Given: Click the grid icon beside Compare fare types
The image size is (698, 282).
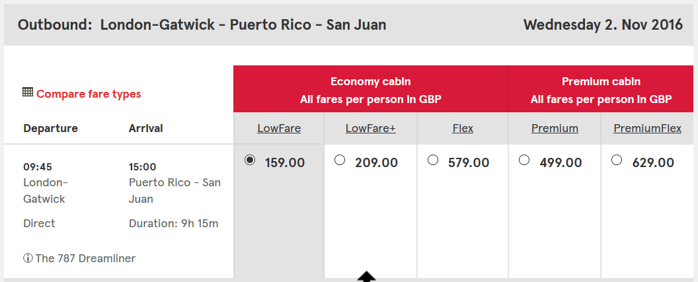Looking at the screenshot, I should (x=28, y=92).
